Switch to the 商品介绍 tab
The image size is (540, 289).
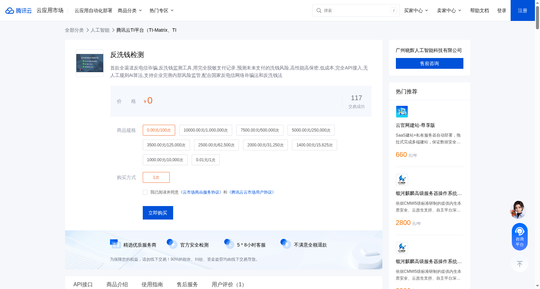[117, 284]
